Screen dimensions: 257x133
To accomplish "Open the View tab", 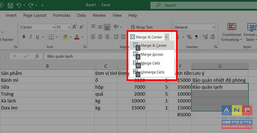I will pos(117,15).
